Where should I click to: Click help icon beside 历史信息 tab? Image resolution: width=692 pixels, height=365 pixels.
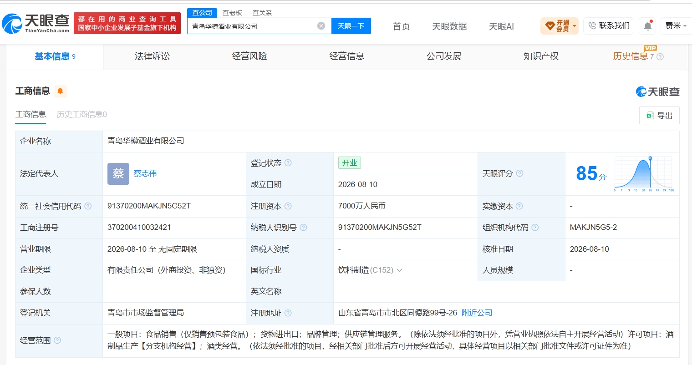coord(660,57)
